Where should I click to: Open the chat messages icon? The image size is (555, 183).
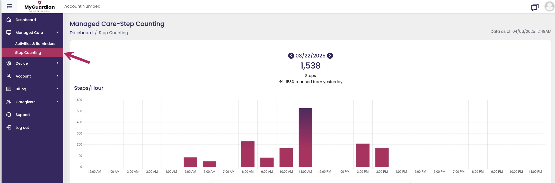tap(535, 7)
